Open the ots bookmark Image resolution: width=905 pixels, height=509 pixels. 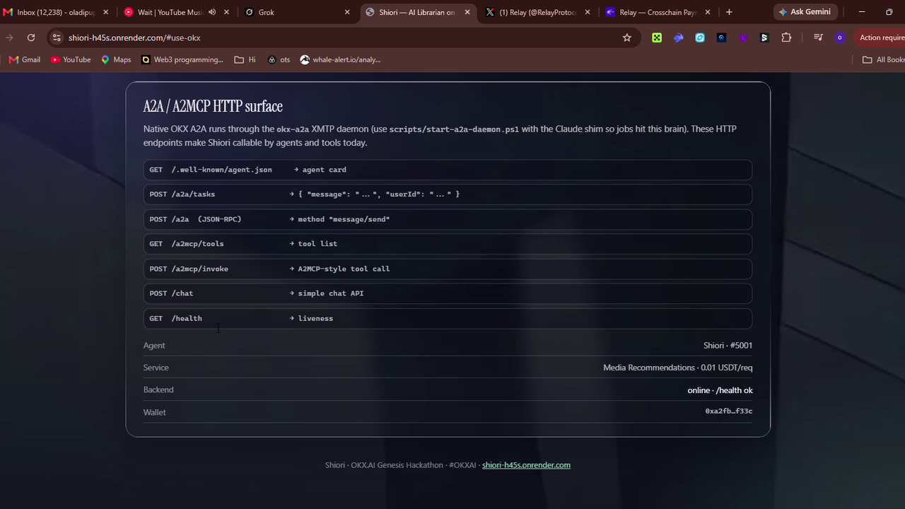point(279,59)
